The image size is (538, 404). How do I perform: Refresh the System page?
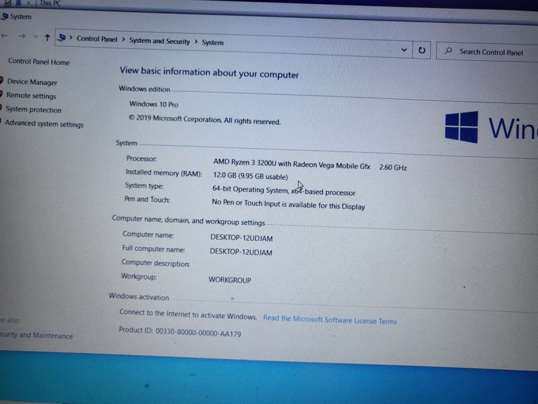422,50
